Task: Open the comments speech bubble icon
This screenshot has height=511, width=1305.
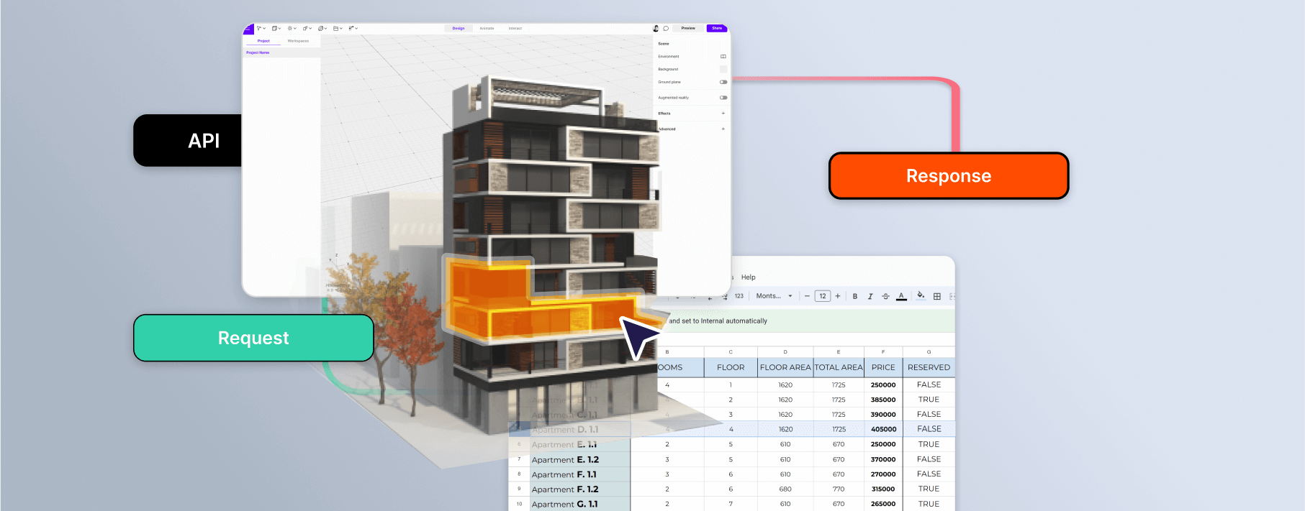Action: (x=666, y=29)
